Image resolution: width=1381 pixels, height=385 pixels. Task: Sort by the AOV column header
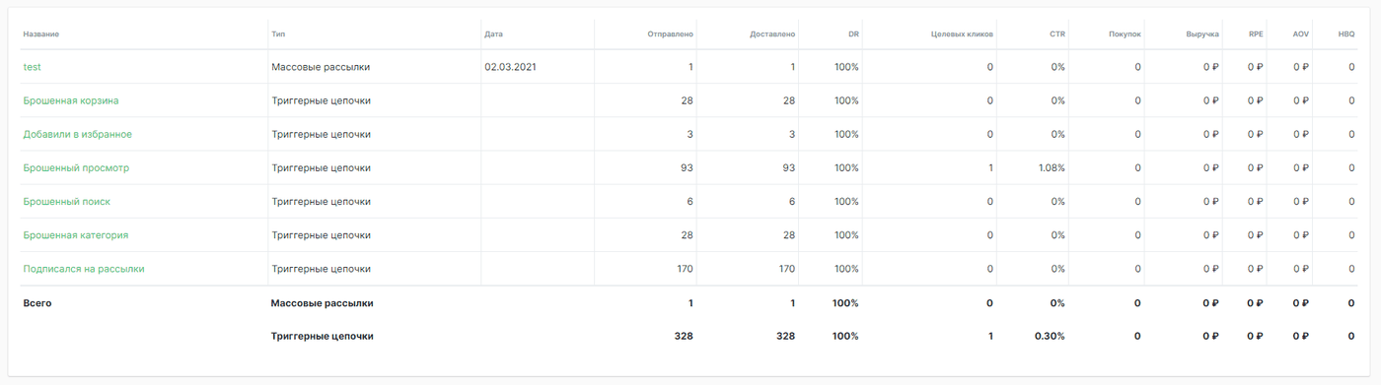click(x=1301, y=34)
